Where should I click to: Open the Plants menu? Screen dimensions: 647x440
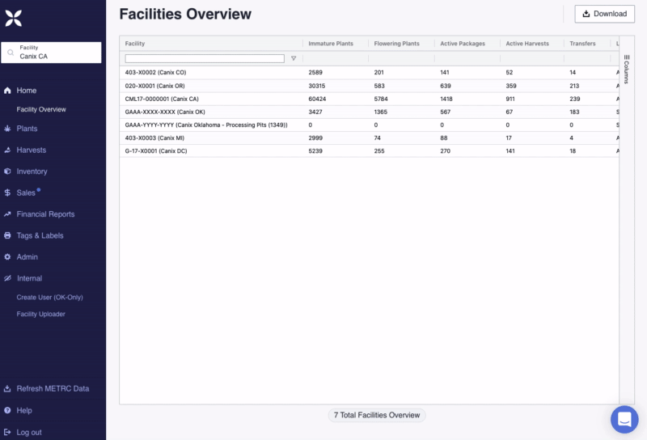[27, 129]
